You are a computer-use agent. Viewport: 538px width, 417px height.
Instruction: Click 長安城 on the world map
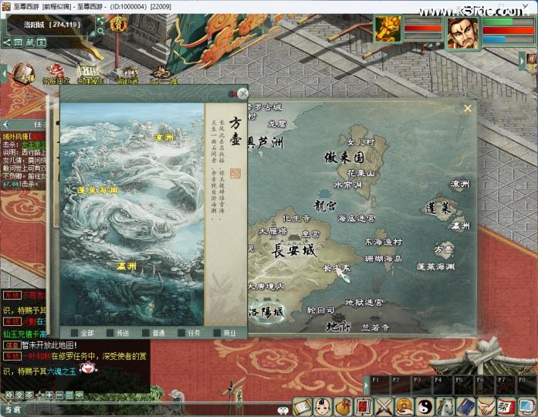click(x=293, y=250)
